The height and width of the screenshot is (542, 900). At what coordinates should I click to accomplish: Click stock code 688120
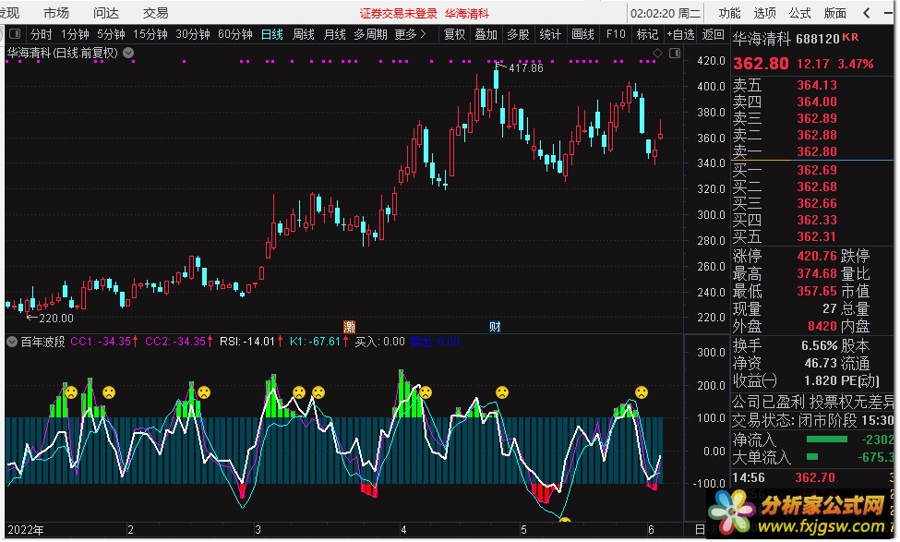(x=819, y=39)
